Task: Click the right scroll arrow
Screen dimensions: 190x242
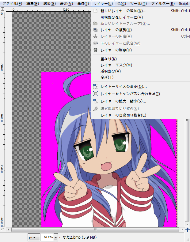Action: 182,230
